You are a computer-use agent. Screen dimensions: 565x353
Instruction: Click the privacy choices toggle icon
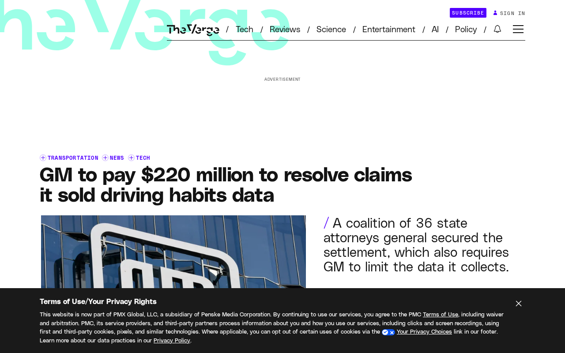click(x=388, y=332)
